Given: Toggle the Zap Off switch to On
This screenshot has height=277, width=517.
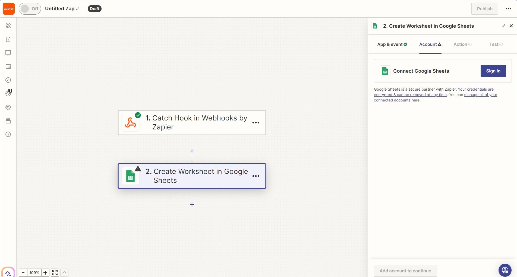Looking at the screenshot, I should [30, 8].
